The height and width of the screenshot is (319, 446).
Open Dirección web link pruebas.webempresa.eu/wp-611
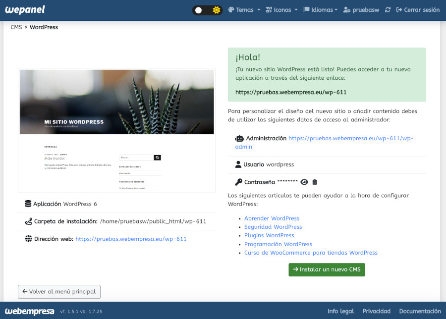click(x=131, y=239)
